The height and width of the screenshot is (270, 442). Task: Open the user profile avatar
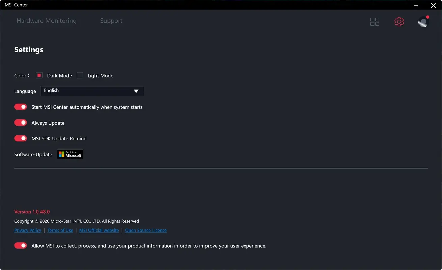coord(423,22)
